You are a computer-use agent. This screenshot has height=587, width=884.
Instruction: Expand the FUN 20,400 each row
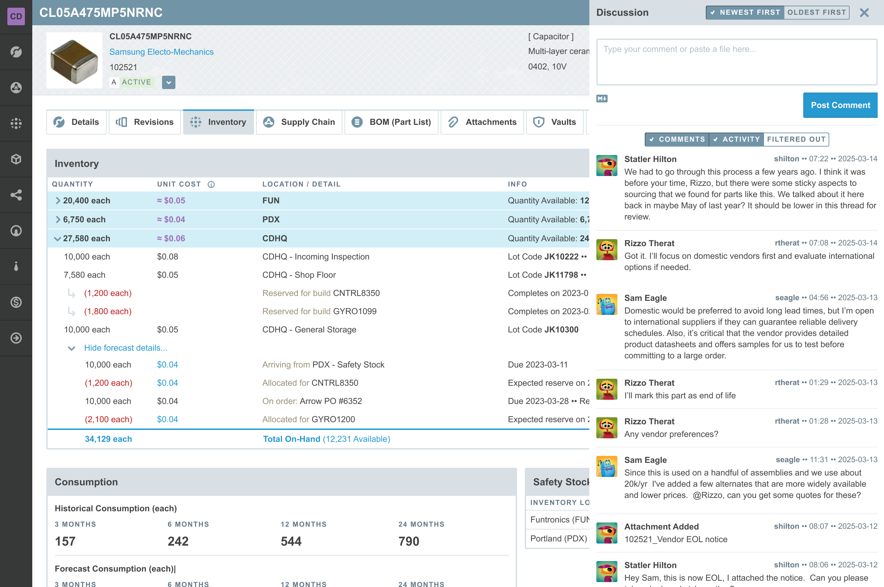(x=58, y=201)
